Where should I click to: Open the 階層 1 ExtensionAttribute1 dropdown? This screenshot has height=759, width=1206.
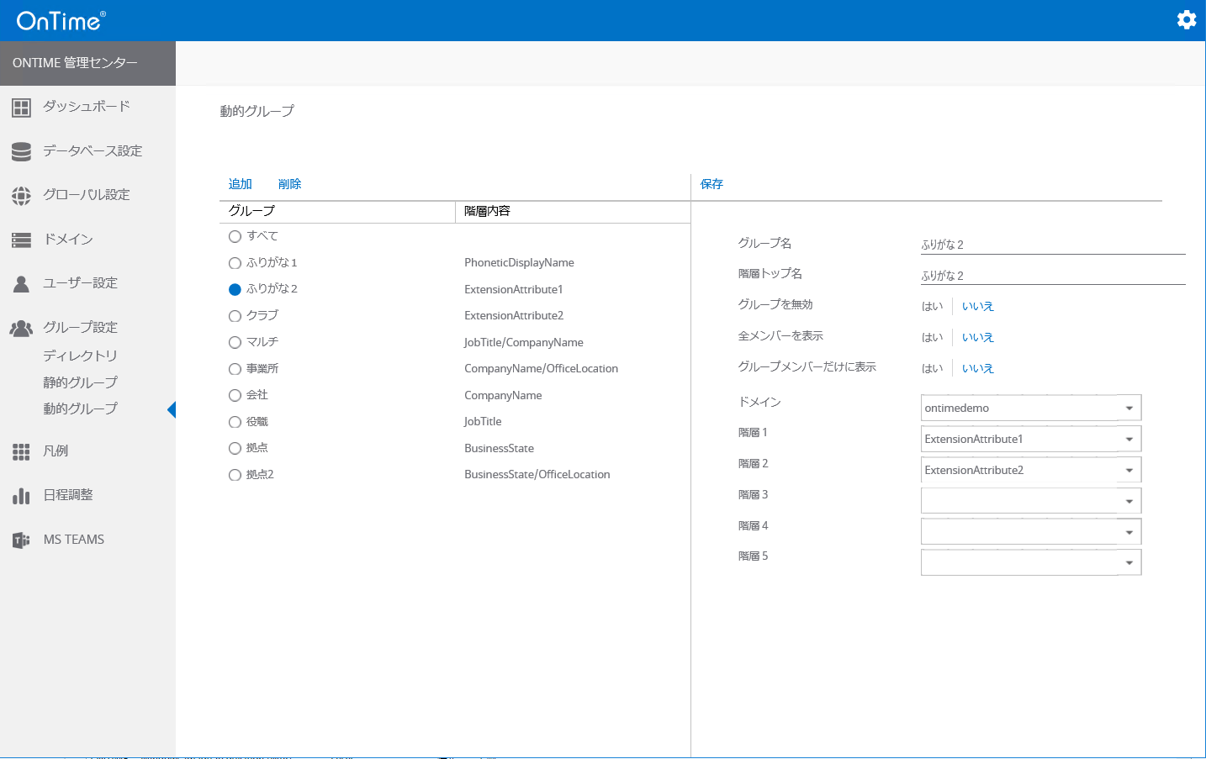(1129, 440)
